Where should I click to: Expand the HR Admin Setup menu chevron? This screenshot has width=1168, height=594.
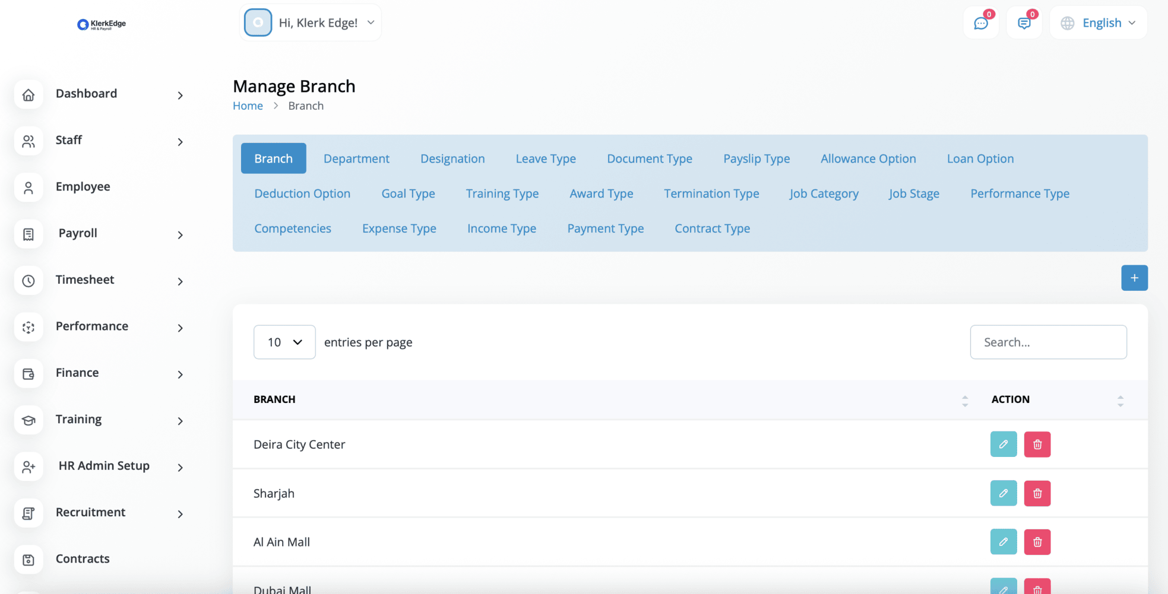180,468
